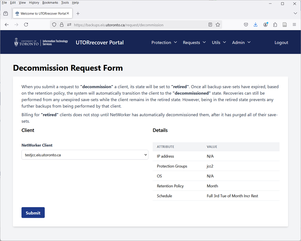Click the Save to Pocket icon
Viewport: 301px width, 241px height.
[246, 25]
